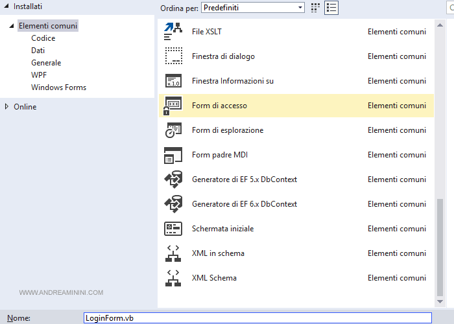Switch to small icons grid view
The width and height of the screenshot is (454, 324).
coord(316,8)
